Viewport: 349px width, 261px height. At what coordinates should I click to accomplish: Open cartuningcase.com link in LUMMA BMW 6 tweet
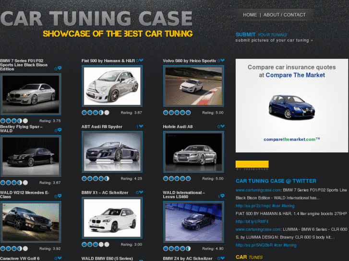258,229
